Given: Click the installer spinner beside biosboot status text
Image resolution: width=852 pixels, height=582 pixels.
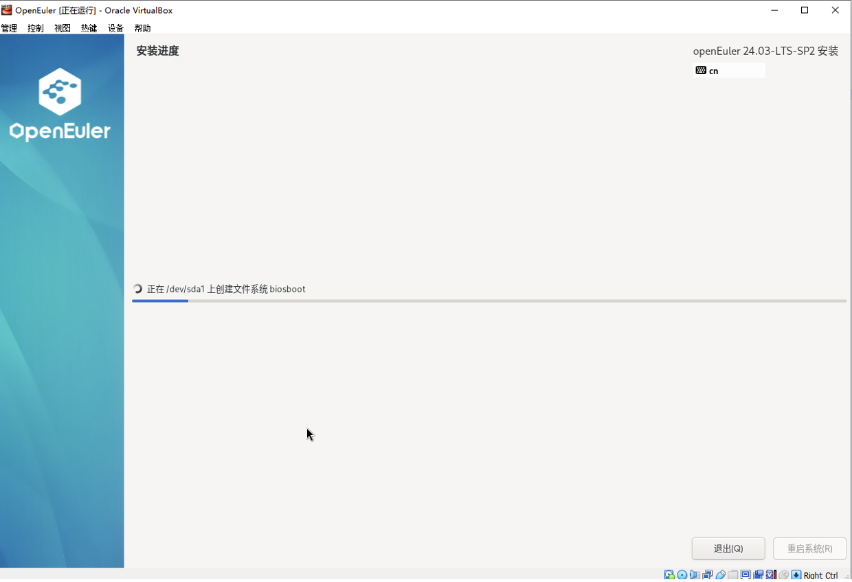Looking at the screenshot, I should click(x=138, y=289).
